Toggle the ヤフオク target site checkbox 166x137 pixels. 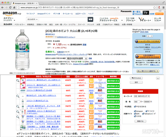tap(147, 111)
